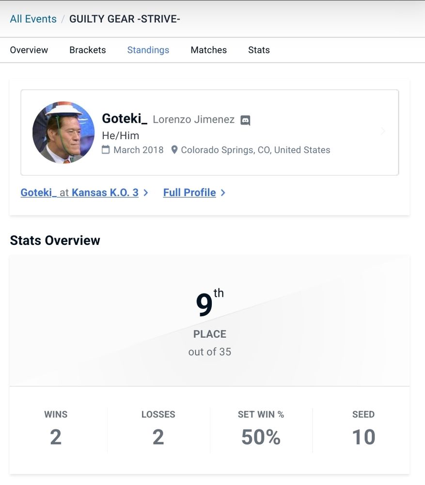The width and height of the screenshot is (425, 485).
Task: Click the 9th place standing number
Action: tap(205, 305)
